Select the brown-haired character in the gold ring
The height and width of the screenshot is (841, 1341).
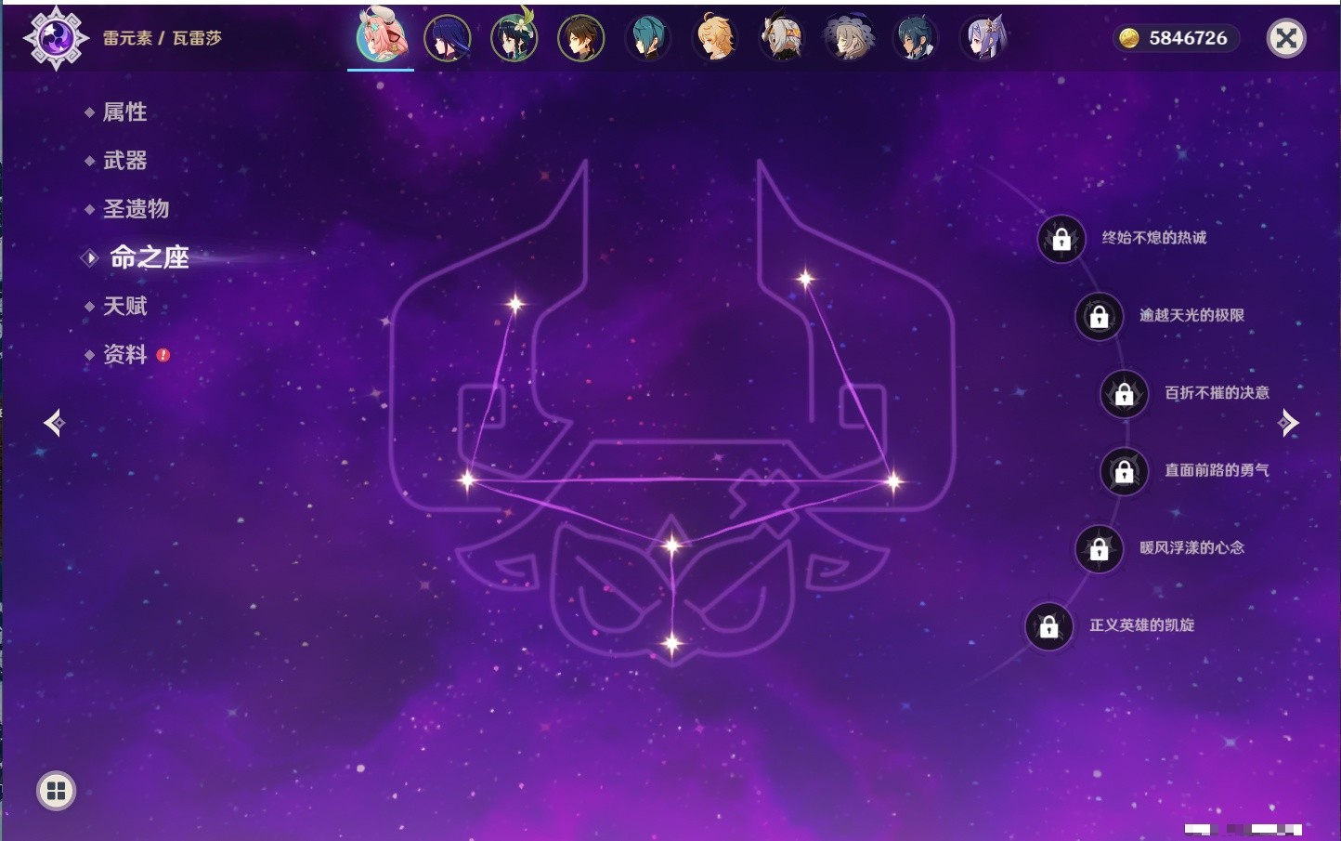581,38
